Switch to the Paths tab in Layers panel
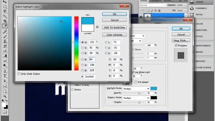This screenshot has height=121, width=215. coord(168,1)
